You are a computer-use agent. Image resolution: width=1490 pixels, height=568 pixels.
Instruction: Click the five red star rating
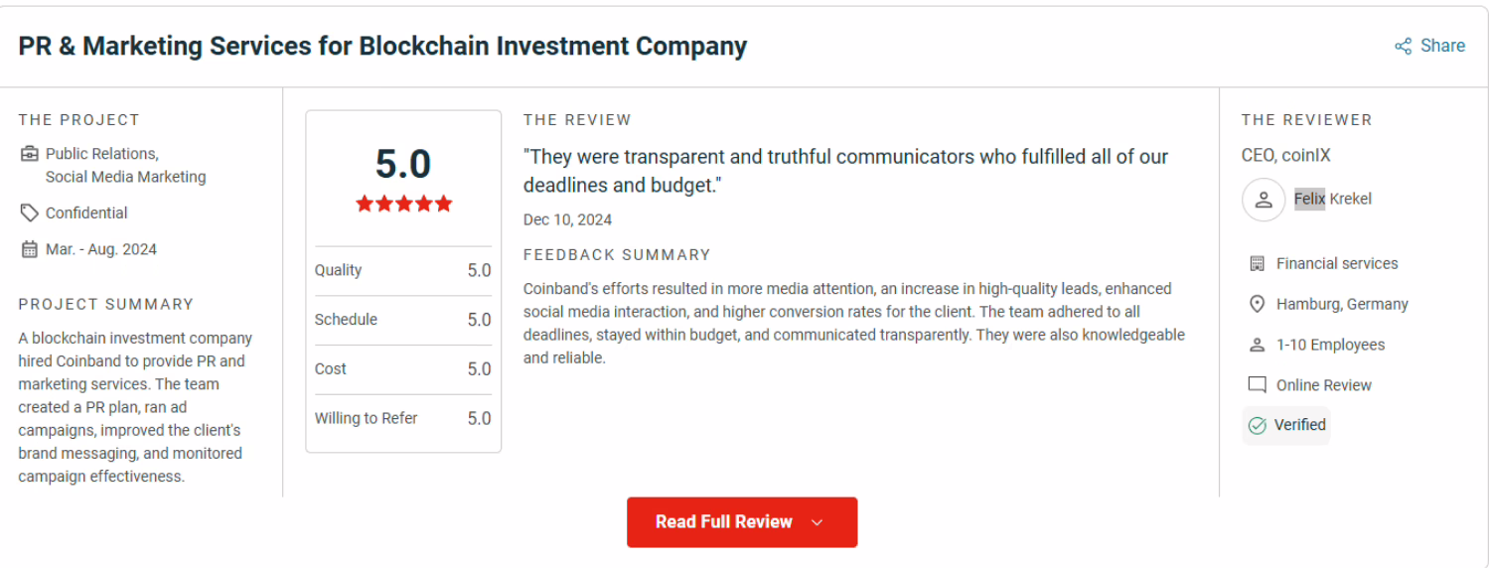[x=403, y=204]
